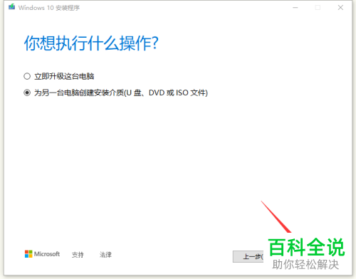
Task: Click the 上一步 back button
Action: tap(248, 256)
